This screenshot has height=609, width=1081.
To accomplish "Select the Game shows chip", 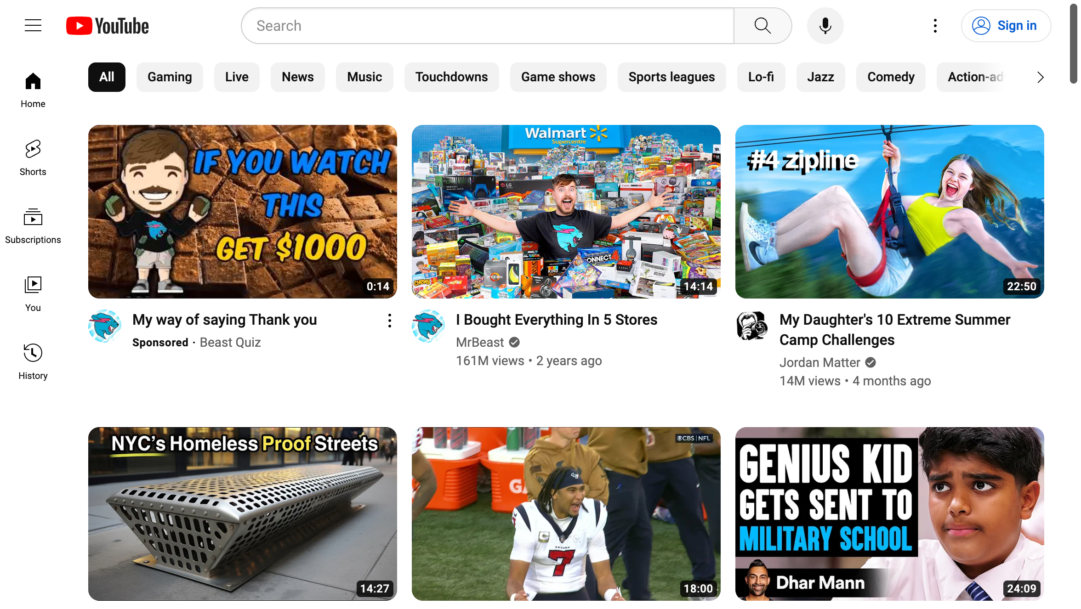I will click(x=558, y=77).
